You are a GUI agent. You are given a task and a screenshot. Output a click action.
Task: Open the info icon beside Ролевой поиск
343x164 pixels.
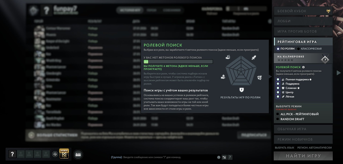(x=303, y=67)
